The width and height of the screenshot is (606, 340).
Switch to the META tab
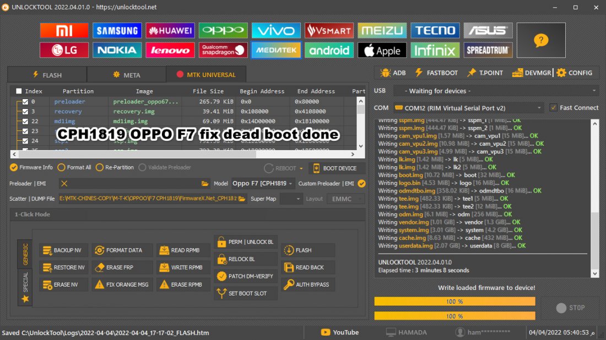[126, 75]
